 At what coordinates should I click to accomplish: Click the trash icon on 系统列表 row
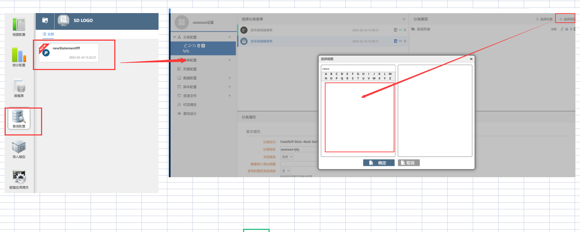coord(571,29)
